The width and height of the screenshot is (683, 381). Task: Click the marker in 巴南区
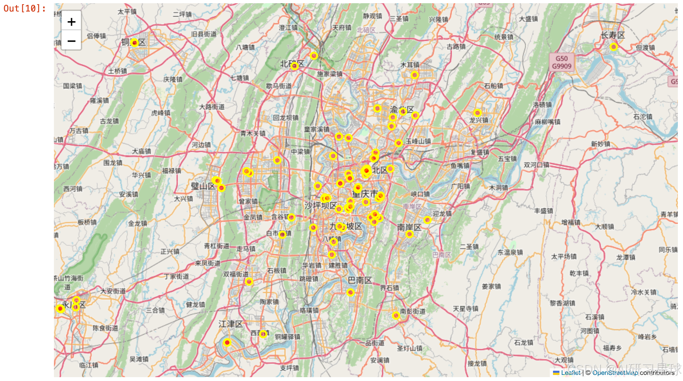pyautogui.click(x=350, y=292)
